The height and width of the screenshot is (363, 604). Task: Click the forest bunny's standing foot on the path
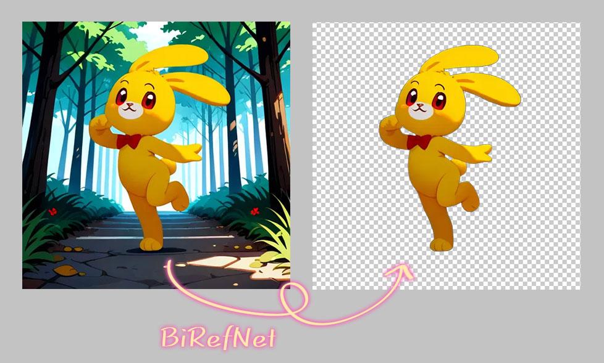point(150,245)
